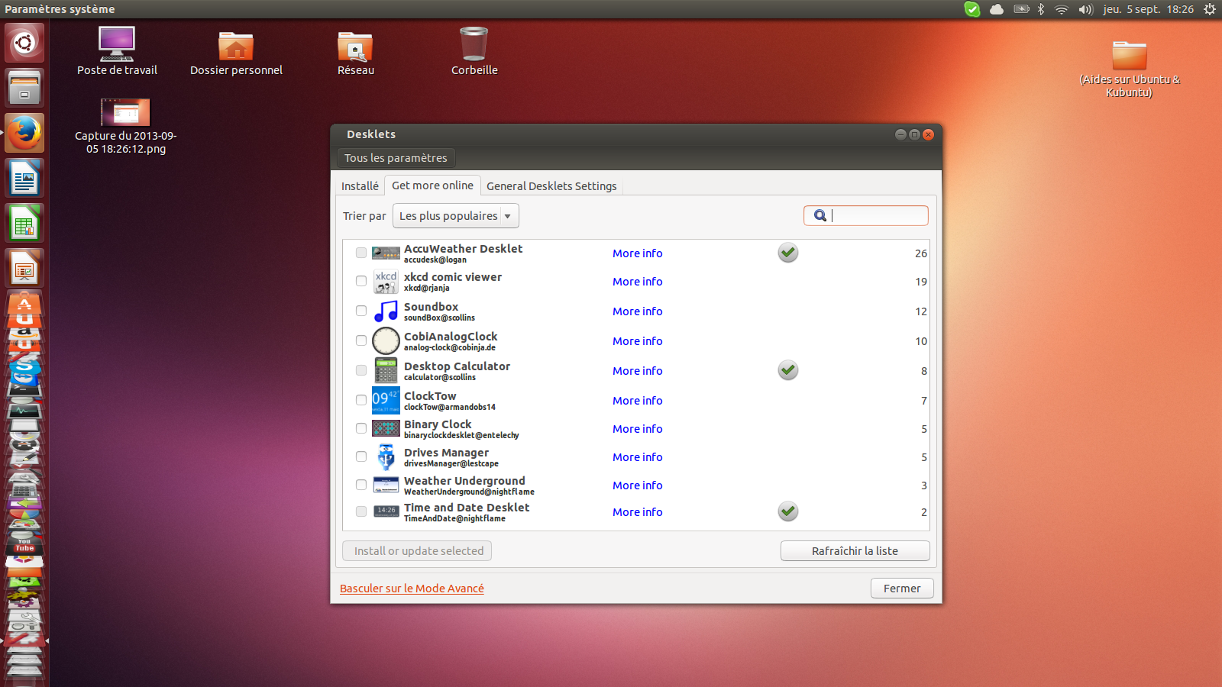Open More info for Soundbox

[x=637, y=311]
